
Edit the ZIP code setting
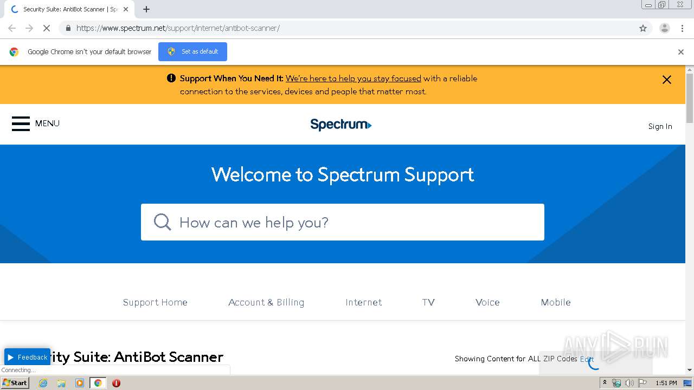(x=587, y=359)
